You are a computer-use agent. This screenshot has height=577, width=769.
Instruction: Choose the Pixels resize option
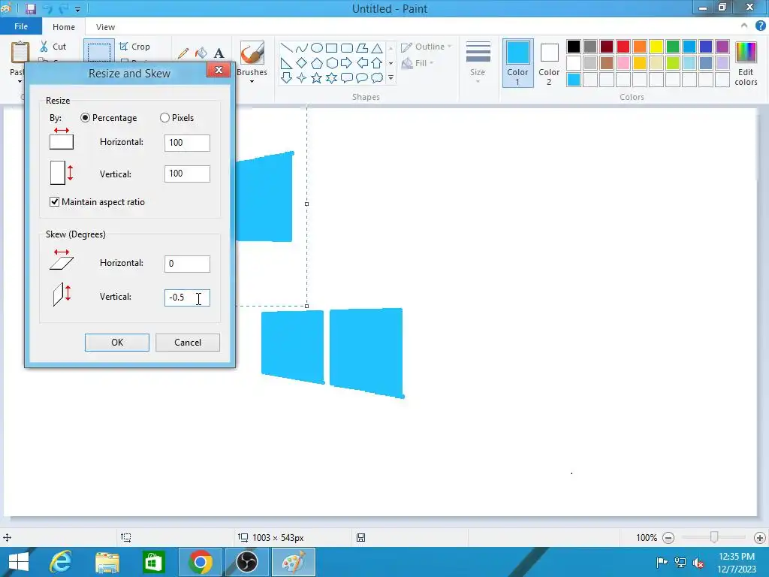click(x=177, y=118)
